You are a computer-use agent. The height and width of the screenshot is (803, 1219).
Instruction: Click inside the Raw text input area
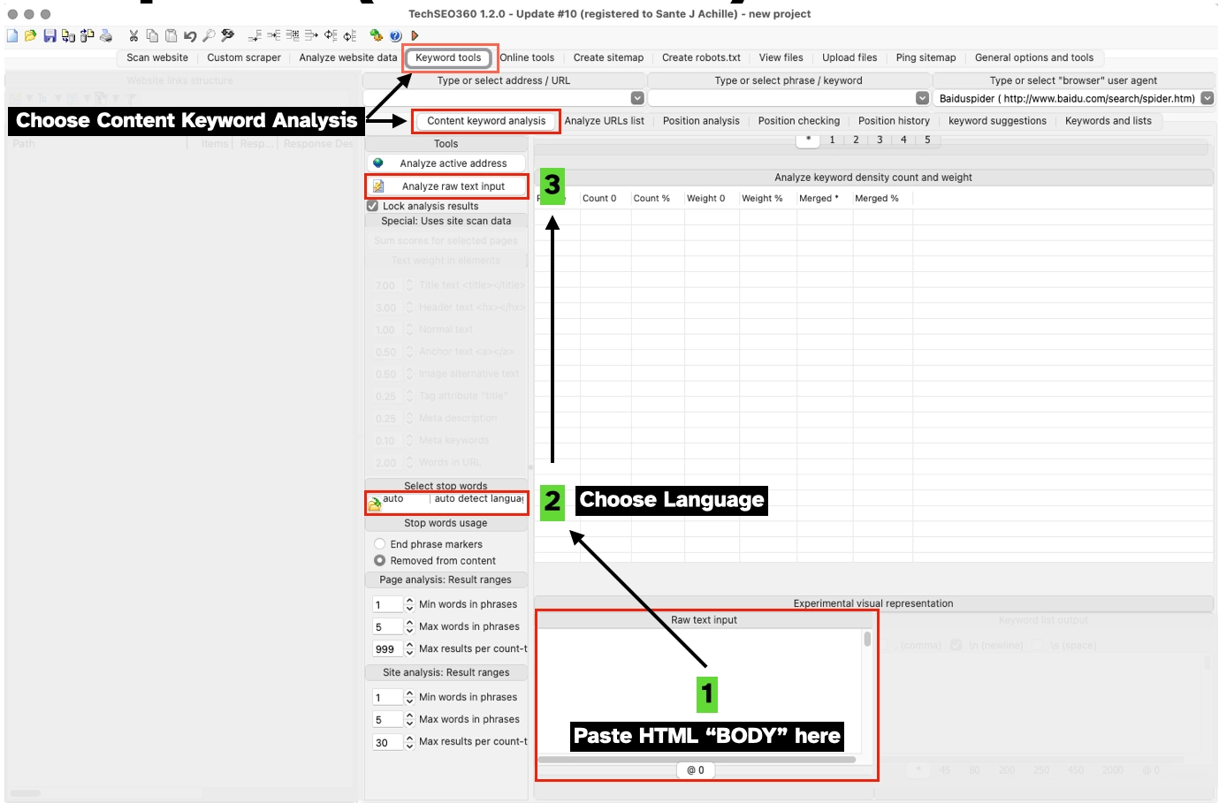click(699, 691)
